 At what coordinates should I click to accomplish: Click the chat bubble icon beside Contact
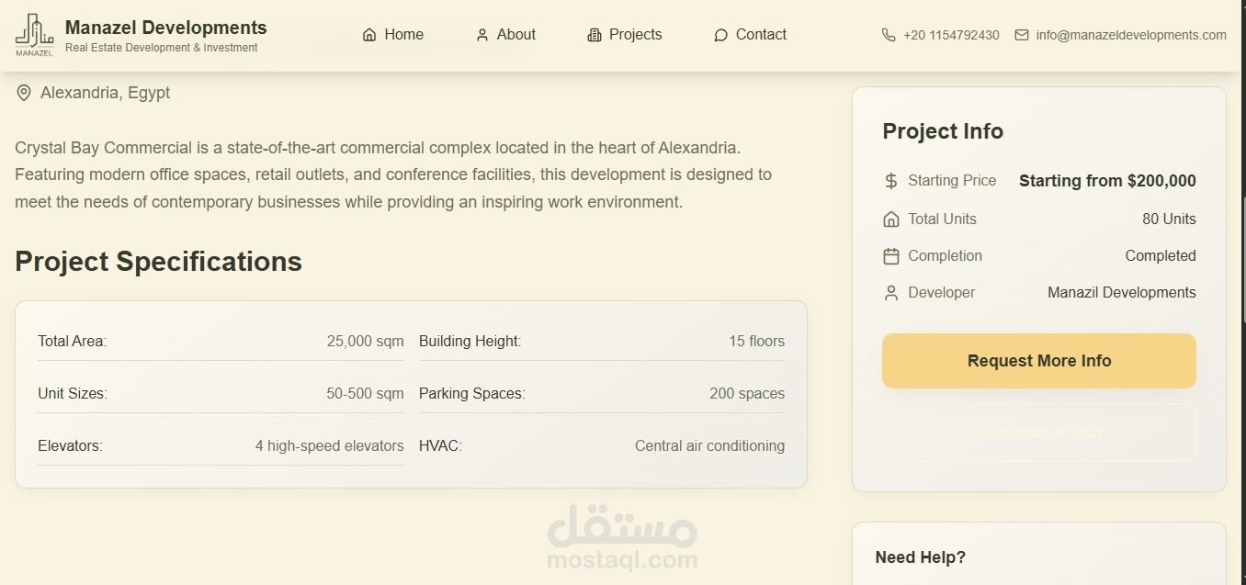pyautogui.click(x=720, y=35)
